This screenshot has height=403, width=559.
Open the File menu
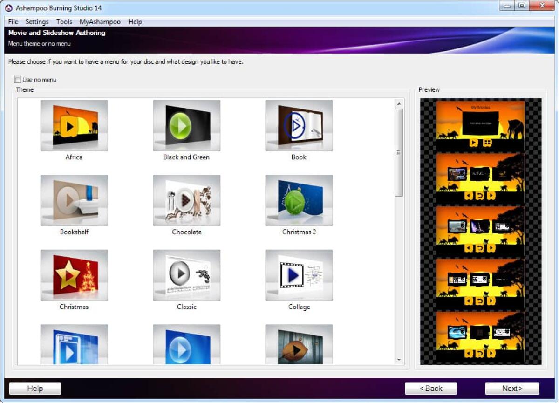pos(13,21)
